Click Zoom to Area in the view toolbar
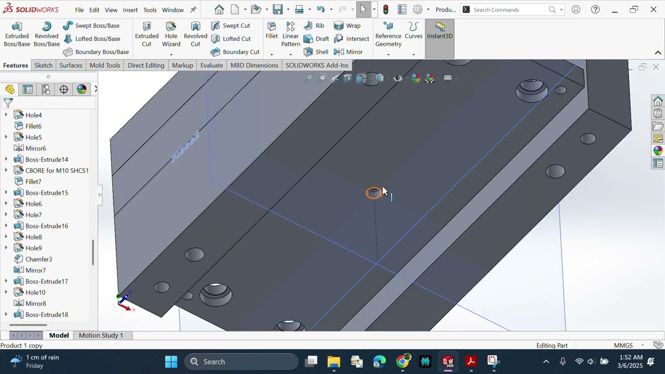The height and width of the screenshot is (374, 665). coord(322,78)
